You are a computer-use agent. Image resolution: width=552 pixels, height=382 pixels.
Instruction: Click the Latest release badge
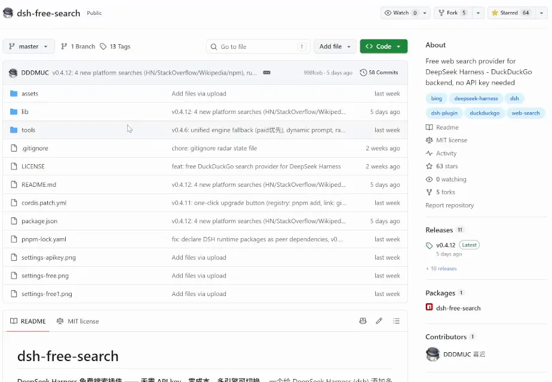(470, 245)
